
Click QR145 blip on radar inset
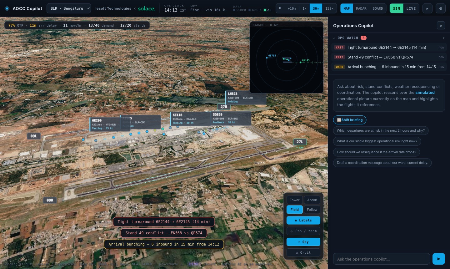coord(301,62)
